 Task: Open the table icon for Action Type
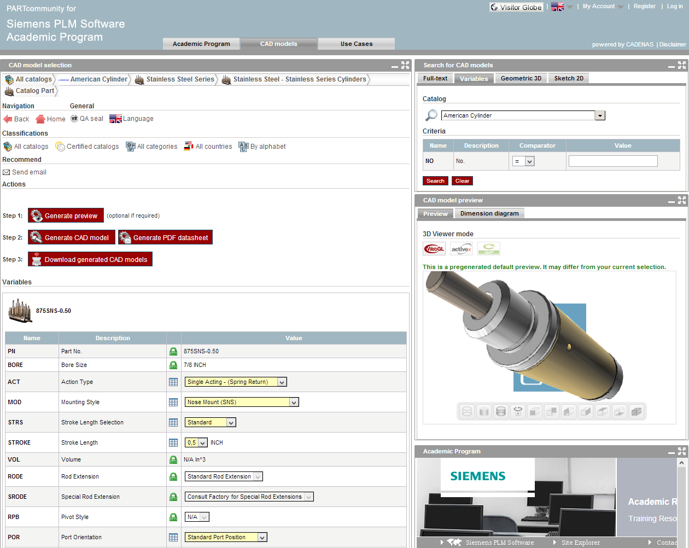pyautogui.click(x=173, y=382)
